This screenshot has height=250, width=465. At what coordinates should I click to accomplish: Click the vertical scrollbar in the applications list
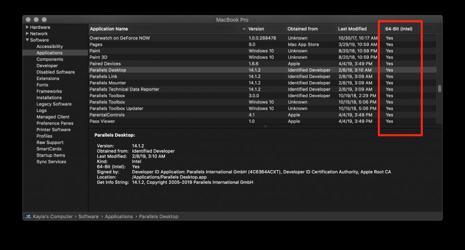pos(439,89)
